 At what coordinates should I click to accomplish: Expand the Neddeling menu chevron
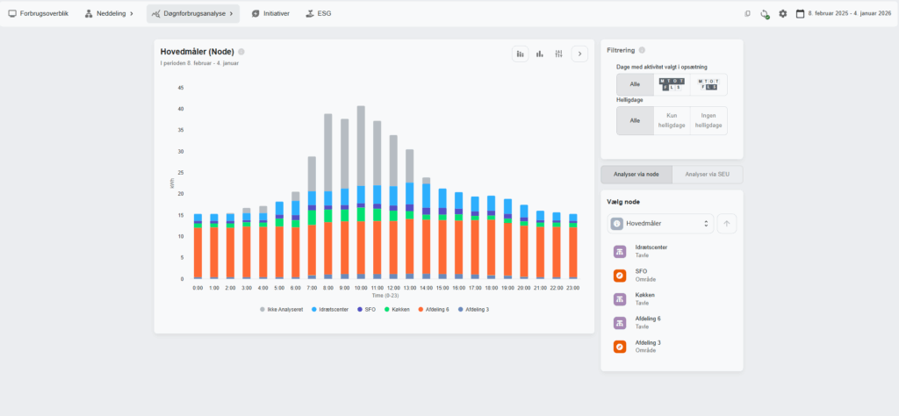tap(132, 13)
